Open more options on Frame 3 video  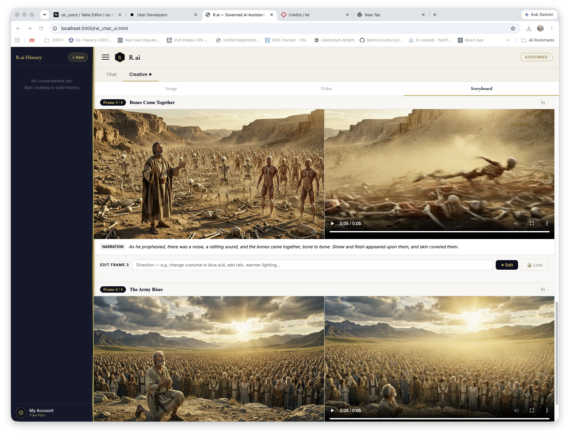(547, 223)
